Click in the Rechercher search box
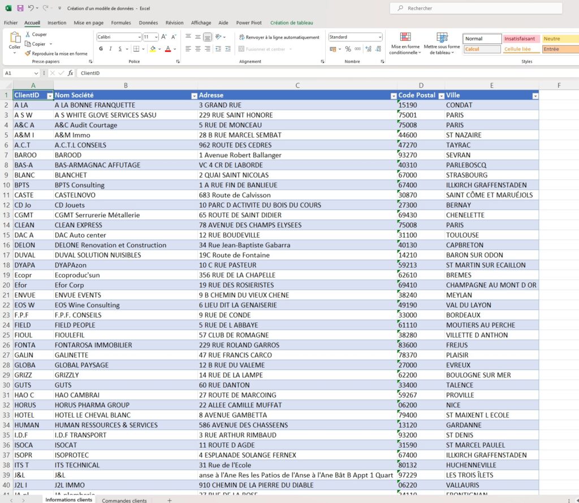Viewport: 579px width, 503px height. click(x=476, y=8)
